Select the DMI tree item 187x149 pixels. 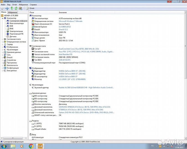[x=11, y=26]
